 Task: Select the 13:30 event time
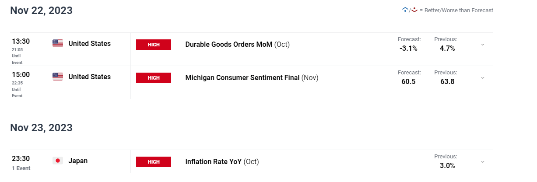pos(21,41)
